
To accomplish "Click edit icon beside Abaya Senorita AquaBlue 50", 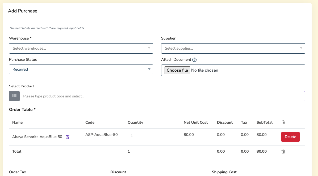I will pos(68,137).
